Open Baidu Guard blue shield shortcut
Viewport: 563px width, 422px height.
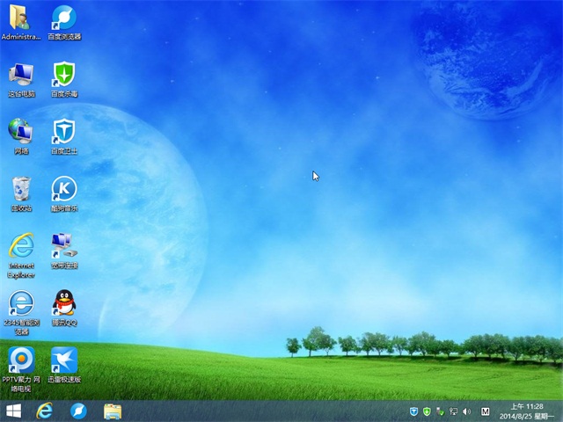click(63, 132)
